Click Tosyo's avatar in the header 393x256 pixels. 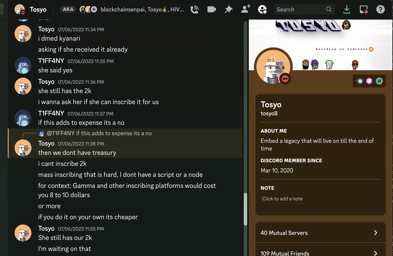coord(20,10)
